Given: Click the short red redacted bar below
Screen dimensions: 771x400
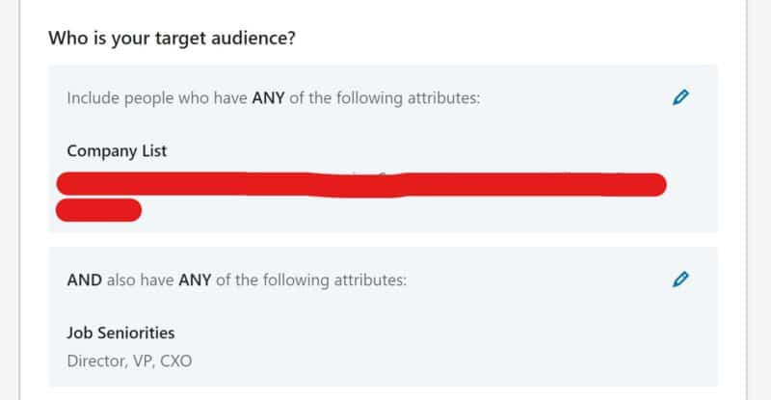Looking at the screenshot, I should point(99,209).
